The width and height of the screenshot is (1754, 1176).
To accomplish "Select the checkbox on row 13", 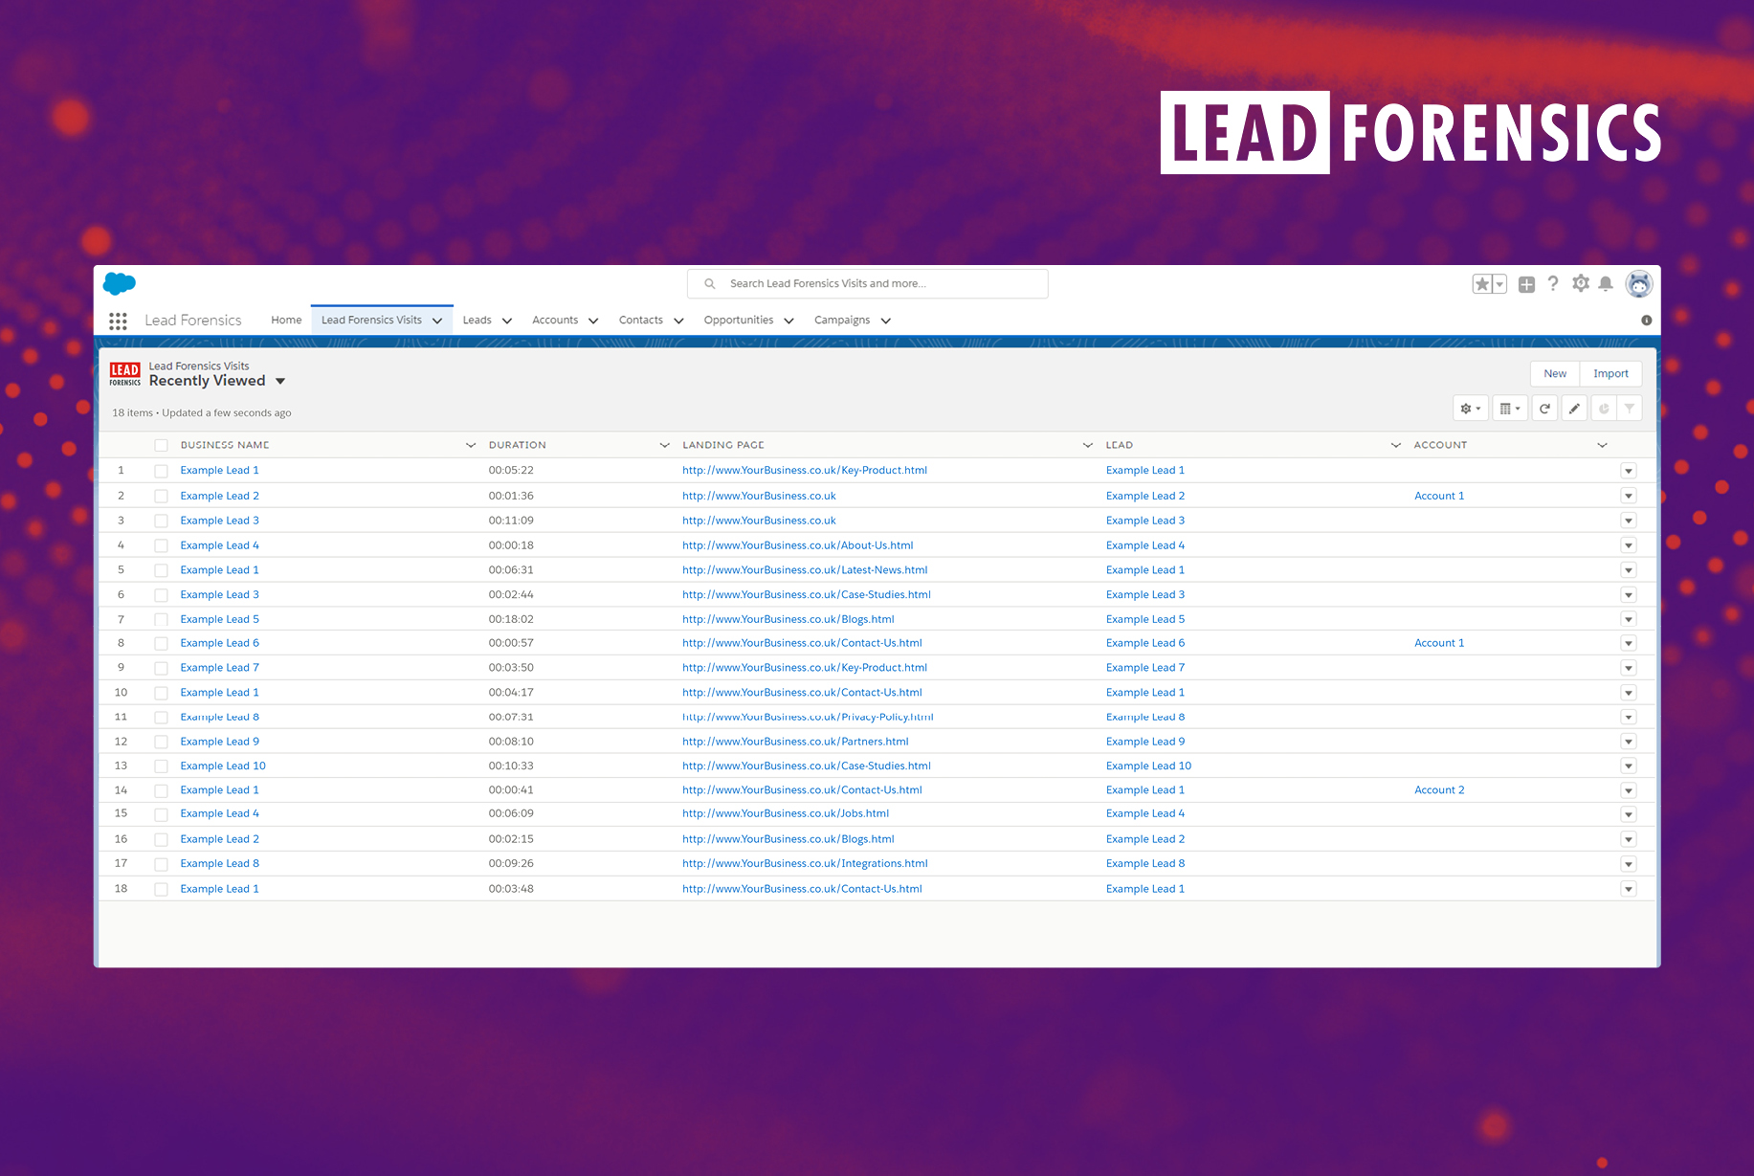I will pyautogui.click(x=161, y=766).
